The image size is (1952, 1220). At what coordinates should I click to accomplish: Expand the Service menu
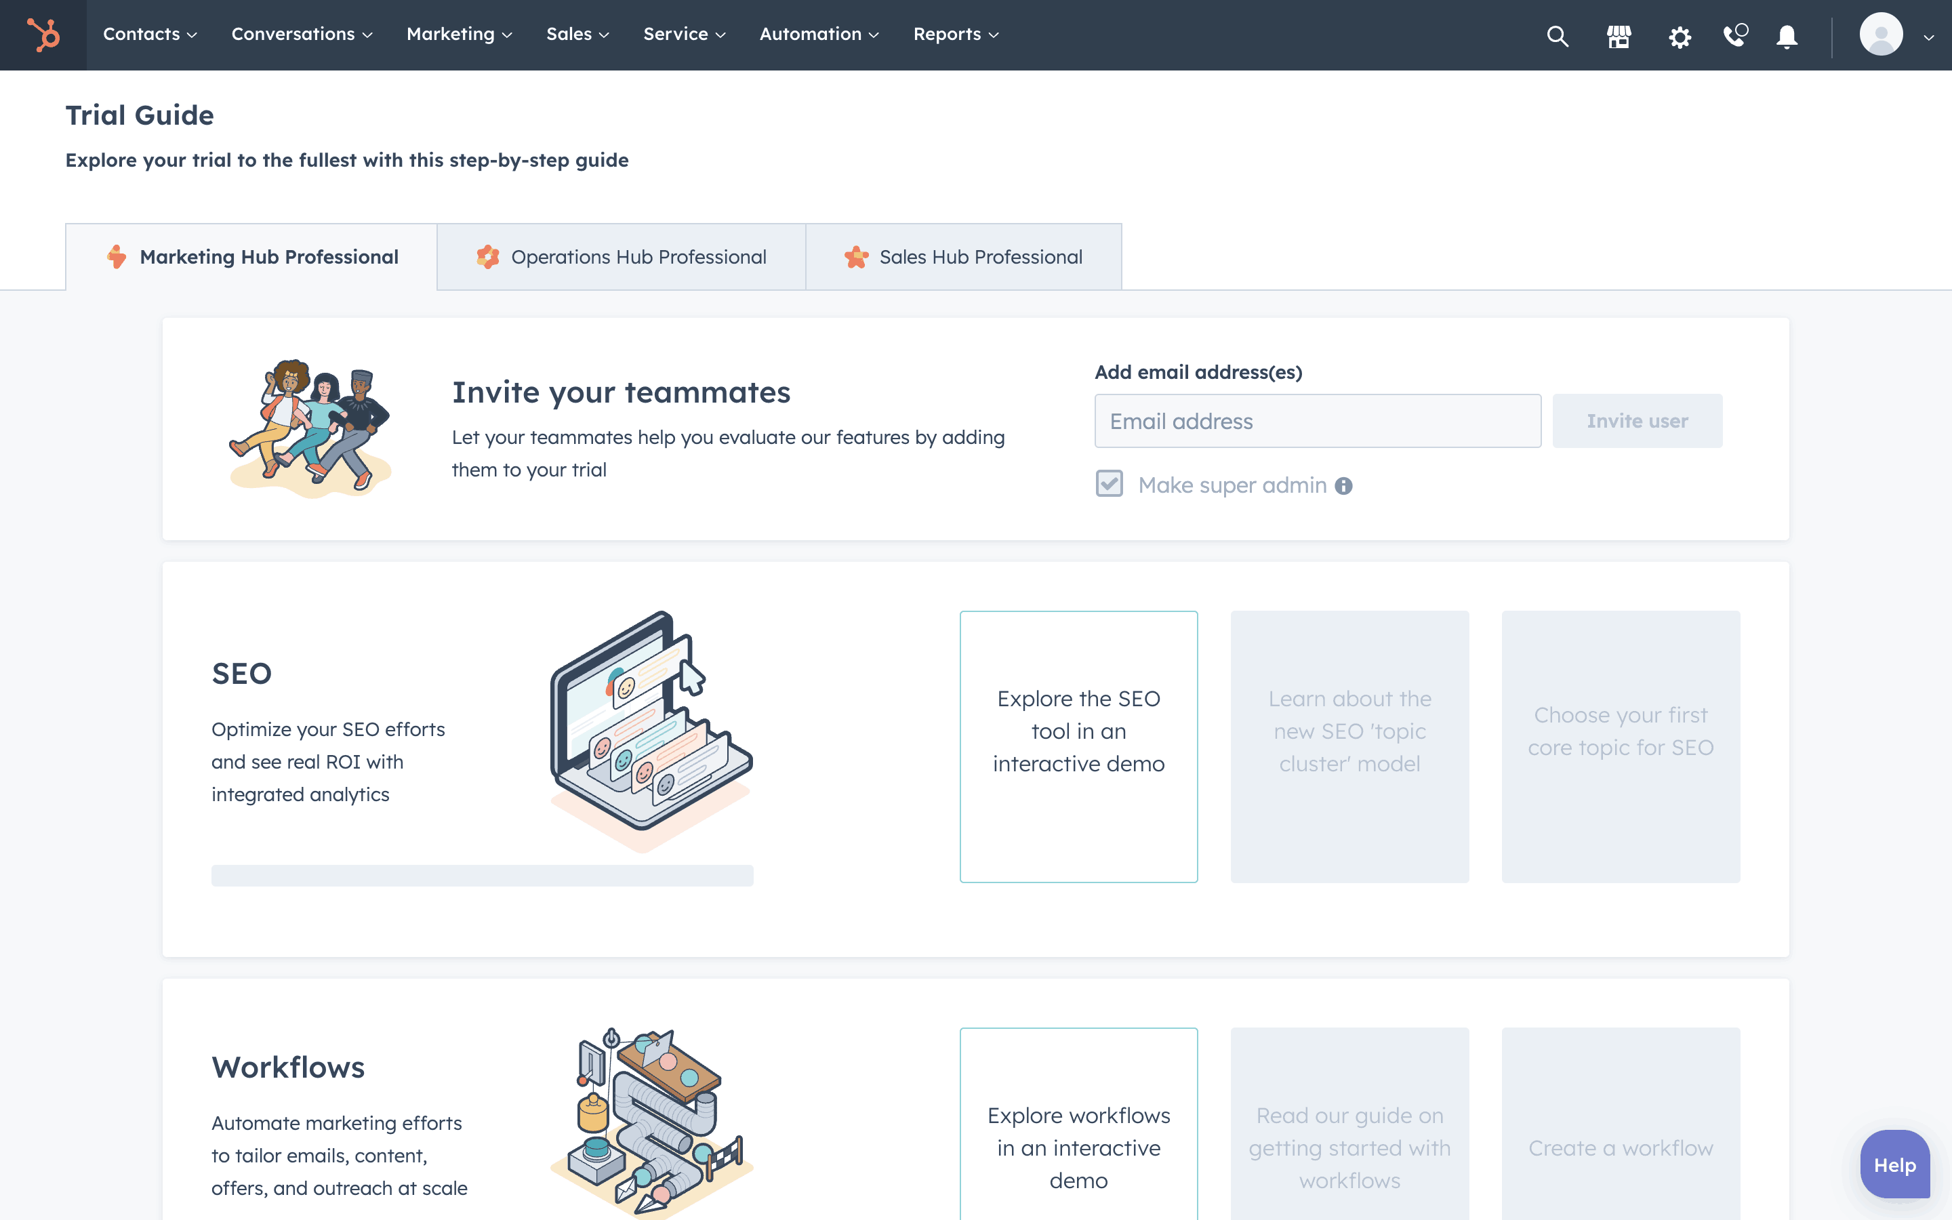click(684, 34)
